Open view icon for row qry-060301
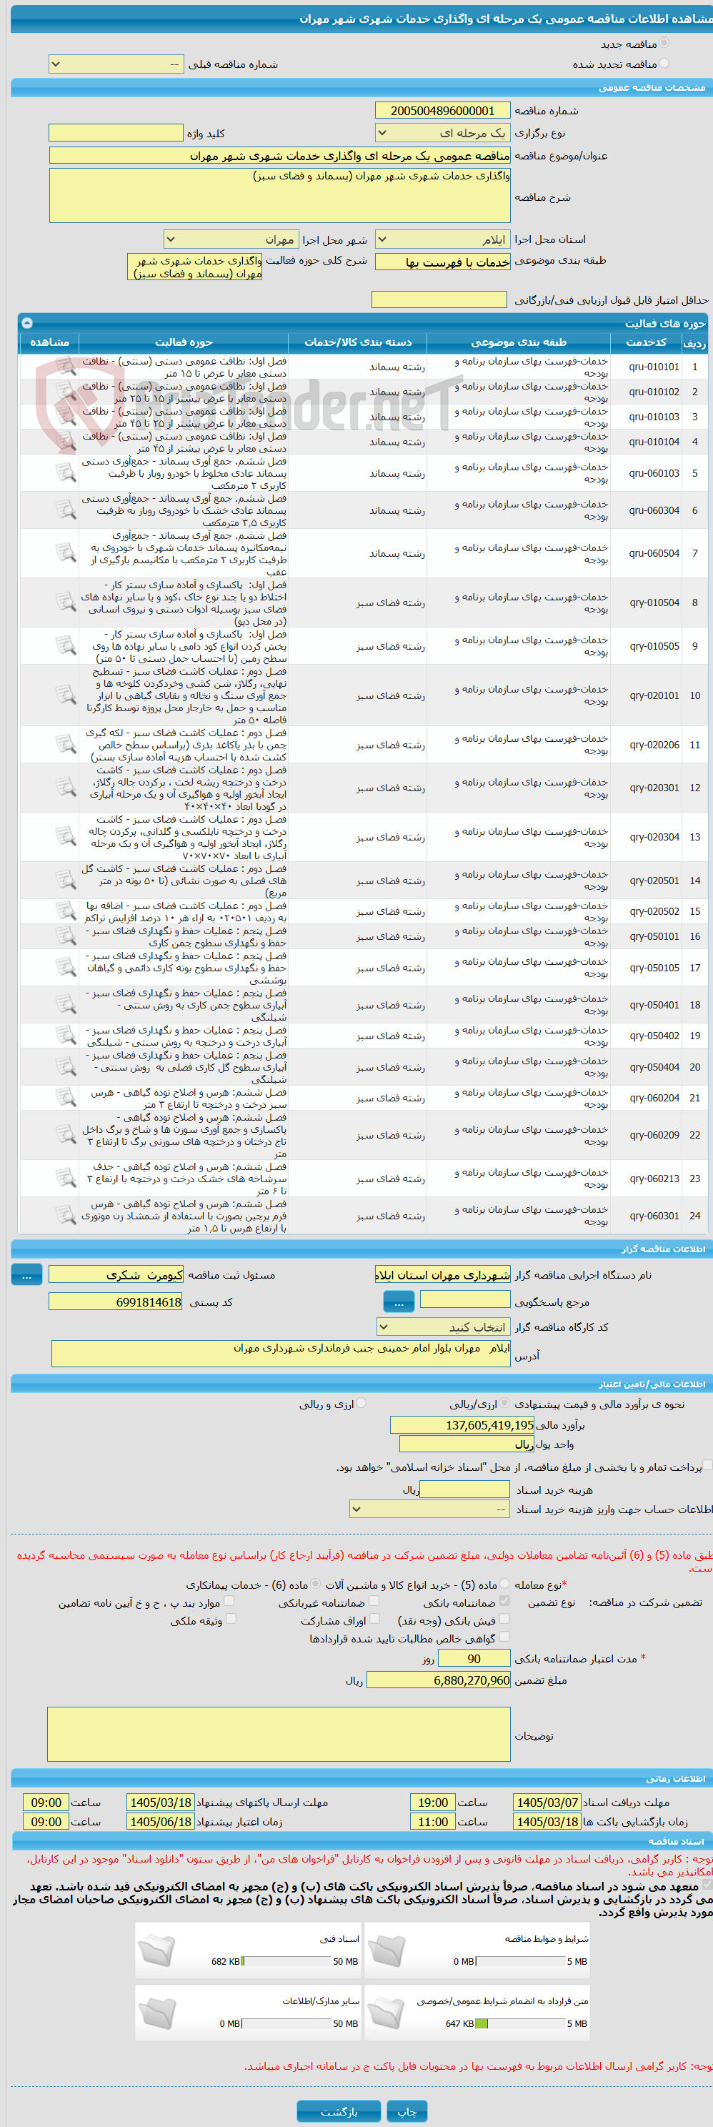 66,1216
